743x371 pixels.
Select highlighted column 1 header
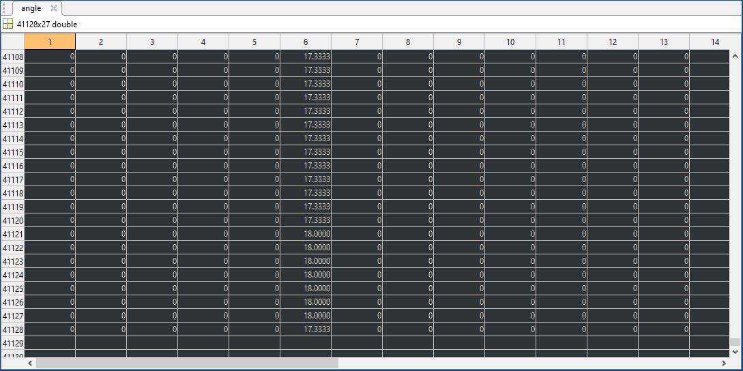tap(50, 42)
